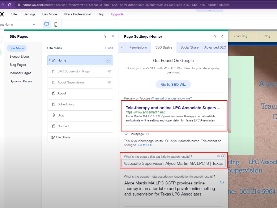
Task: Click the 361-214-5964 phone text on the site
Action: pos(257,191)
